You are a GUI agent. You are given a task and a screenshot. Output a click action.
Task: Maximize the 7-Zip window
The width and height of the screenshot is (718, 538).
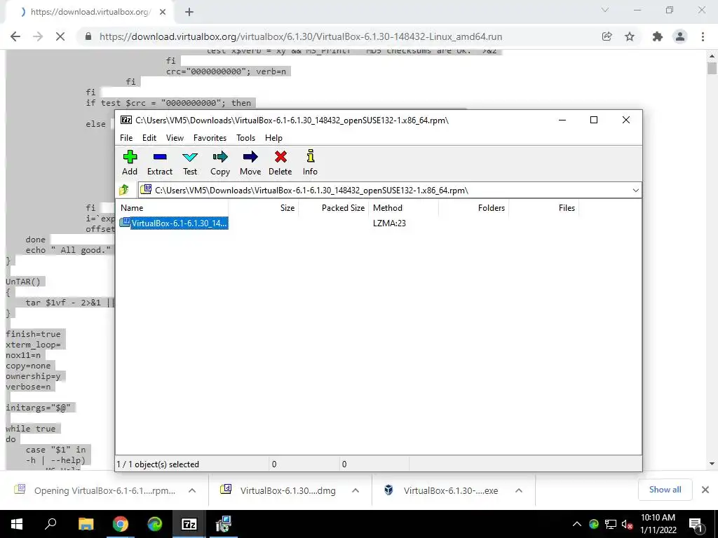coord(594,120)
